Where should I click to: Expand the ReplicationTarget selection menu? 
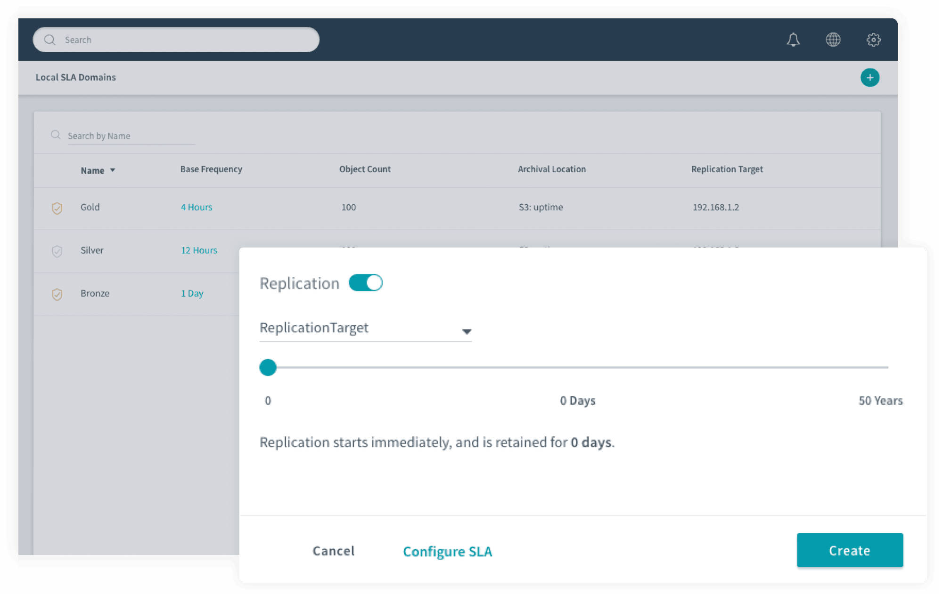[466, 330]
